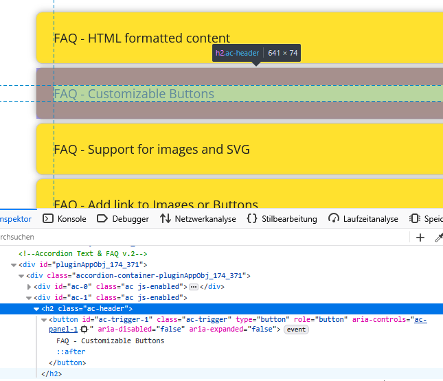Screen dimensions: 443x381
Task: Click the Konsole tab icon
Action: [48, 219]
